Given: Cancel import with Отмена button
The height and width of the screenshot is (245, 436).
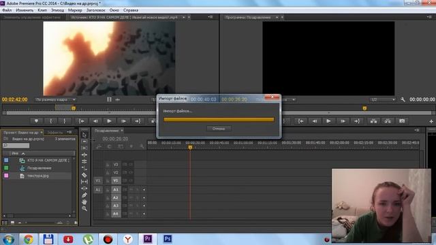Looking at the screenshot, I should [219, 129].
